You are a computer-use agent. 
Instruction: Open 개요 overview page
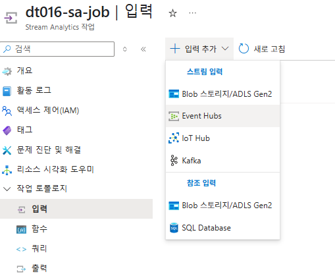[24, 70]
